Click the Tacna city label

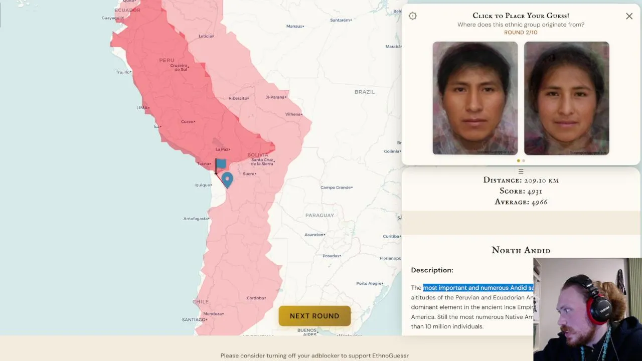pyautogui.click(x=203, y=163)
